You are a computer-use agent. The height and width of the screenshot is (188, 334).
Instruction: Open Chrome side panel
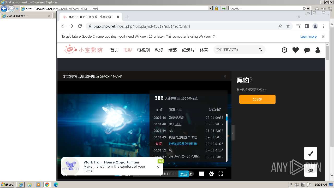pyautogui.click(x=307, y=26)
